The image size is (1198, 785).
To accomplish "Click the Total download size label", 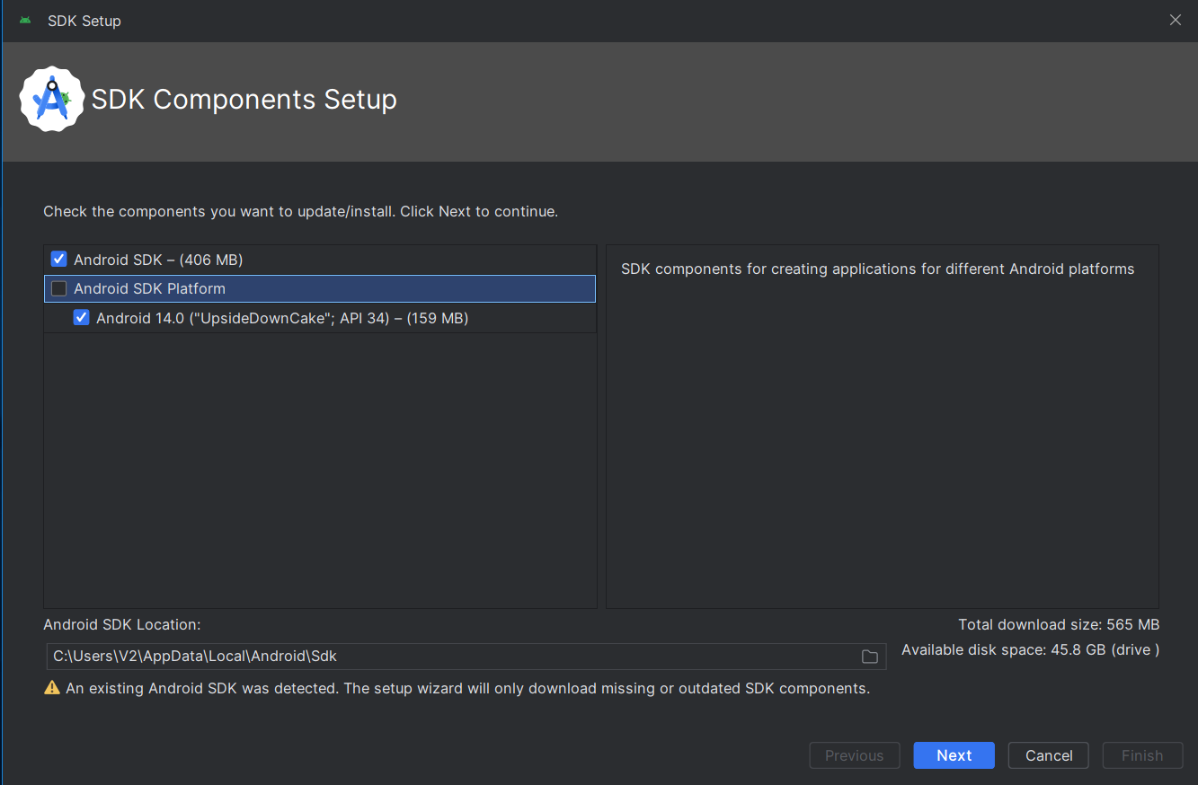I will coord(1058,624).
